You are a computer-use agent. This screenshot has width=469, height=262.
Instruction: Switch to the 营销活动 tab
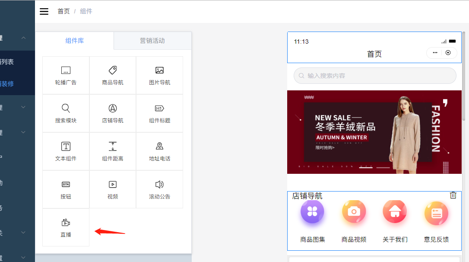point(152,41)
